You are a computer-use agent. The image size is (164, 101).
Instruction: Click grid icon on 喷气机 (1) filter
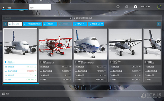pyautogui.click(x=75, y=24)
